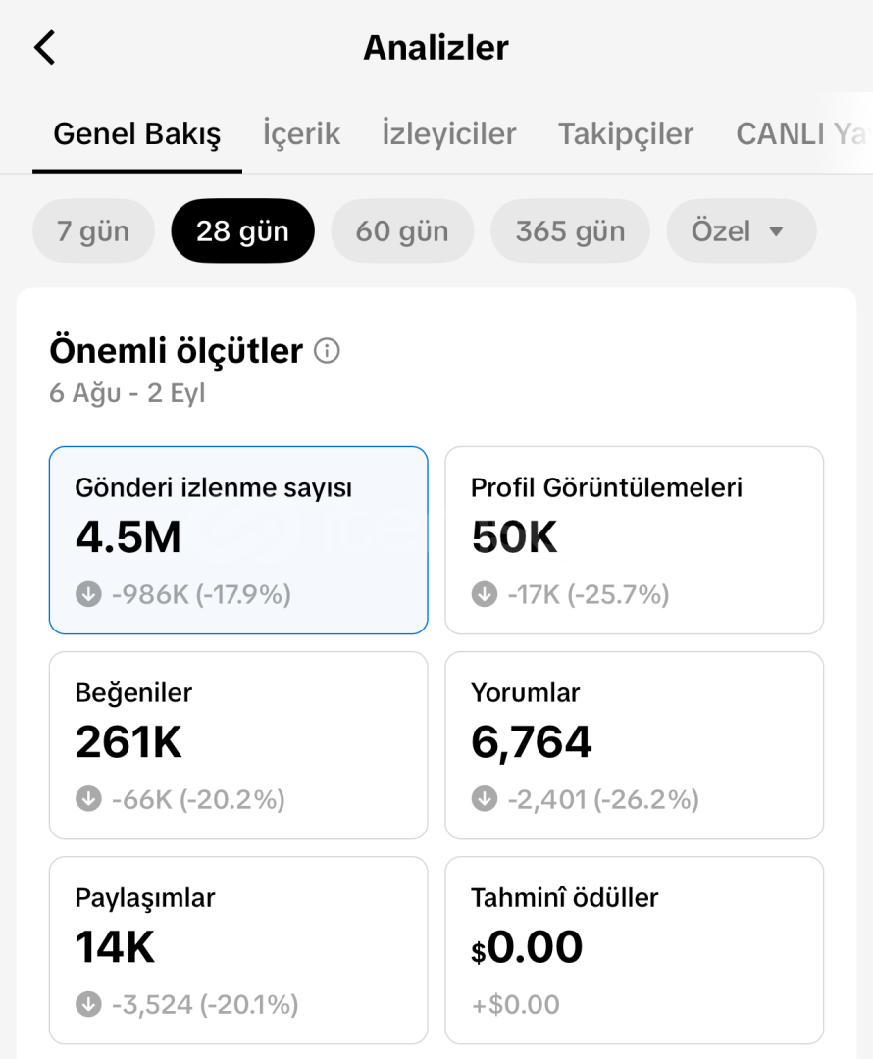Viewport: 873px width, 1059px height.
Task: Go to the Takipçiler tab
Action: (x=626, y=133)
